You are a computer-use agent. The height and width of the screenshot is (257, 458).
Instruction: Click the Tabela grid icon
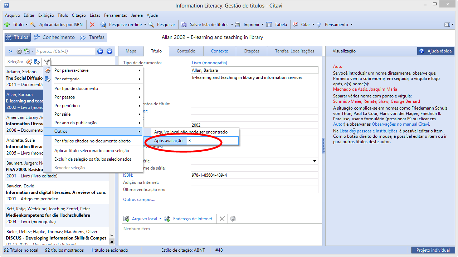[269, 25]
